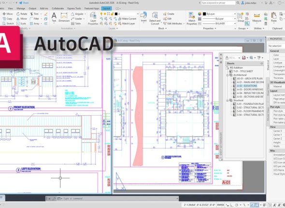Click the object color wheel icon
This screenshot has height=208, width=285.
199,14
